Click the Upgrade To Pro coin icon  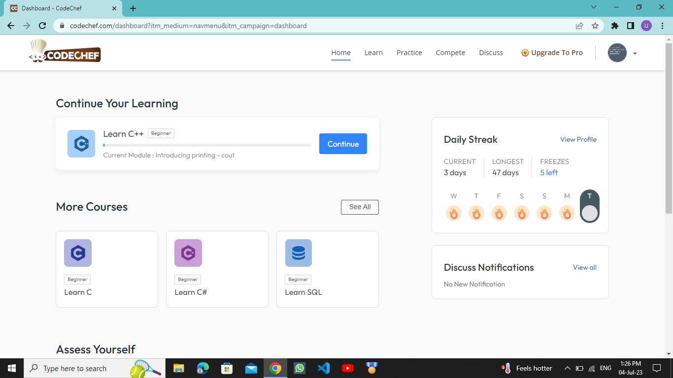525,53
